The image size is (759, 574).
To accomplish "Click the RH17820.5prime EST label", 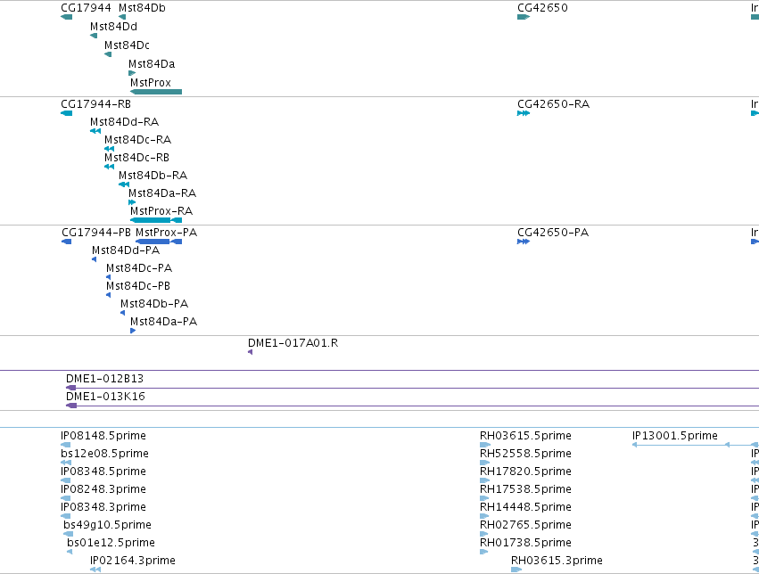I will pyautogui.click(x=525, y=471).
